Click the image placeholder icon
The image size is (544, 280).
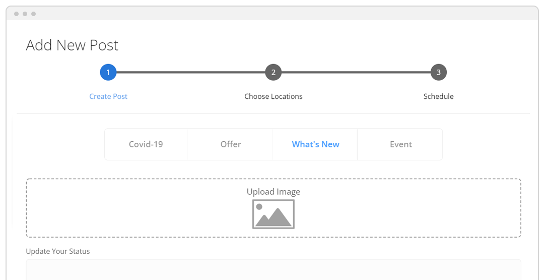point(273,214)
